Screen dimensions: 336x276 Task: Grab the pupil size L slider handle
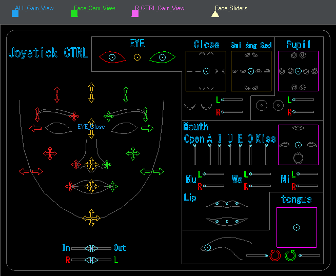point(294,100)
